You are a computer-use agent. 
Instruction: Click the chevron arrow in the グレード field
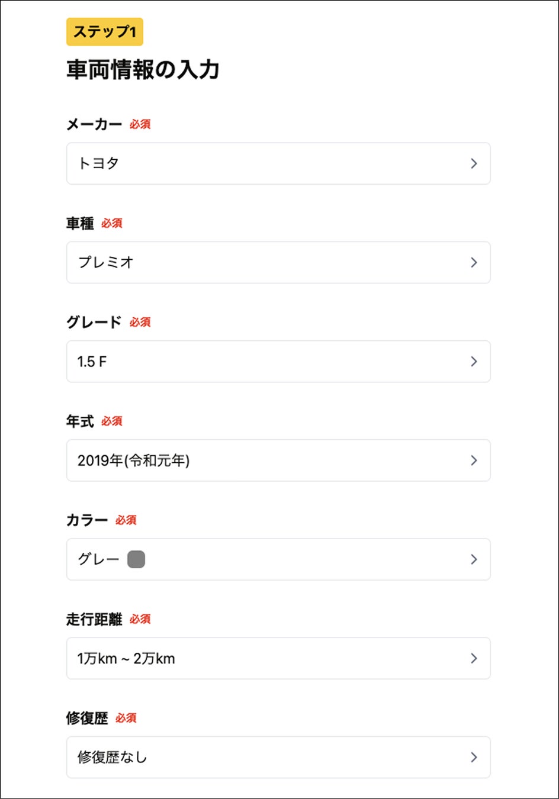tap(474, 361)
